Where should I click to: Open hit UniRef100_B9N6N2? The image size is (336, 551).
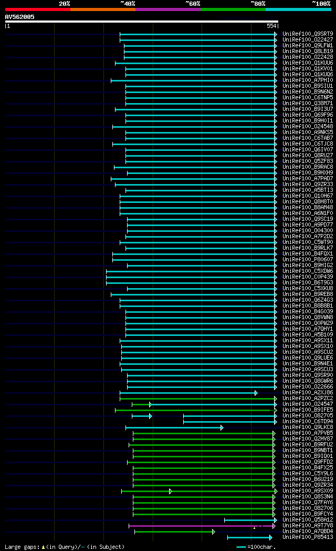(308, 91)
